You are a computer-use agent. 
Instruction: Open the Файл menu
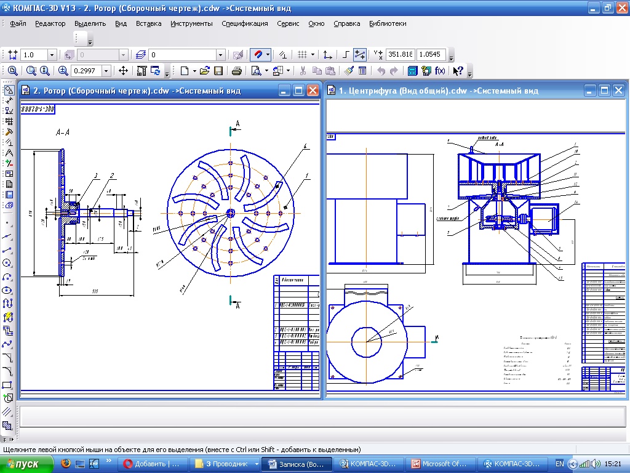18,23
